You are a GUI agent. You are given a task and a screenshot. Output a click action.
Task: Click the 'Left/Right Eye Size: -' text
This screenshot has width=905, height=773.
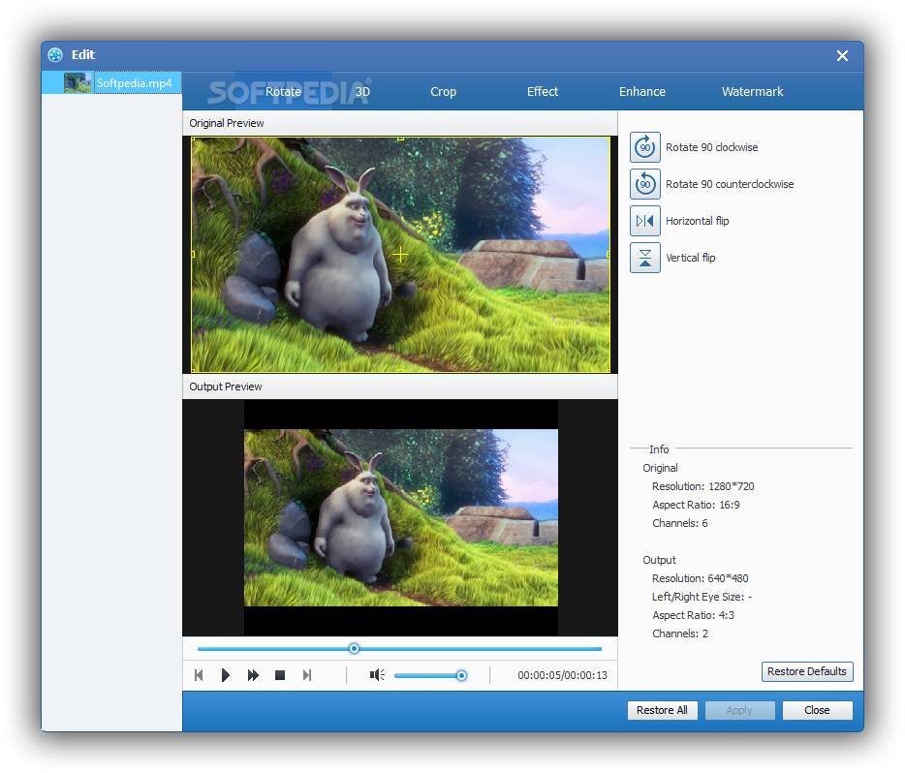coord(702,597)
